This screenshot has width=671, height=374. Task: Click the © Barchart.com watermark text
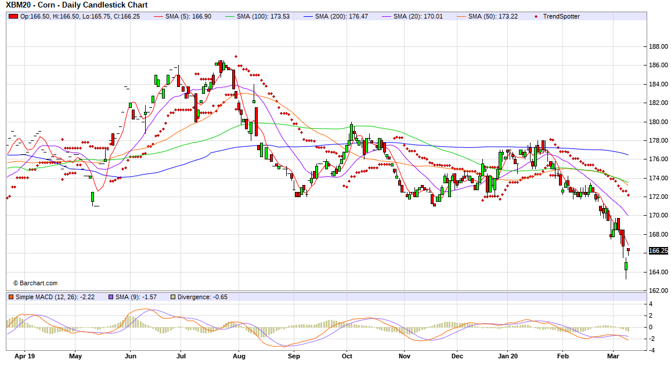click(35, 283)
